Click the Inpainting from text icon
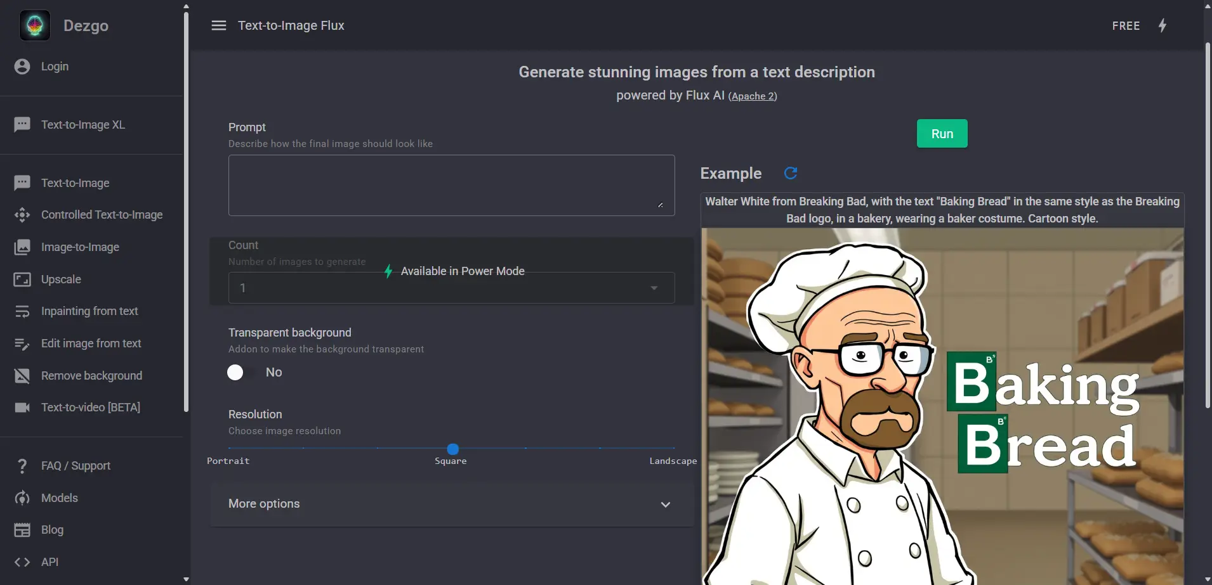This screenshot has width=1212, height=585. click(22, 311)
